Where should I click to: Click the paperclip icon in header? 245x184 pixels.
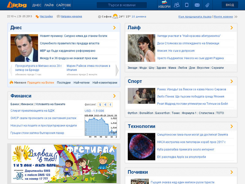tap(207, 5)
